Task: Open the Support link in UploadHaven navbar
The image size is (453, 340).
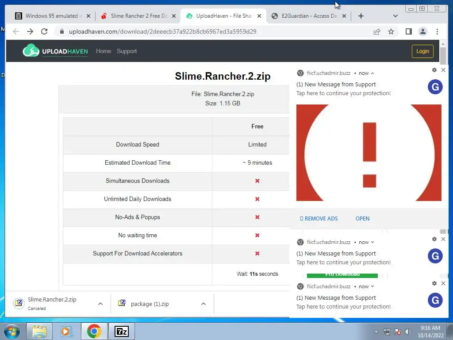Action: (127, 51)
